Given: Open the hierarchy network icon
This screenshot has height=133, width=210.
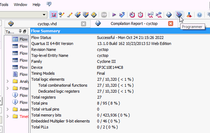Looking at the screenshot, I should click(x=189, y=15).
